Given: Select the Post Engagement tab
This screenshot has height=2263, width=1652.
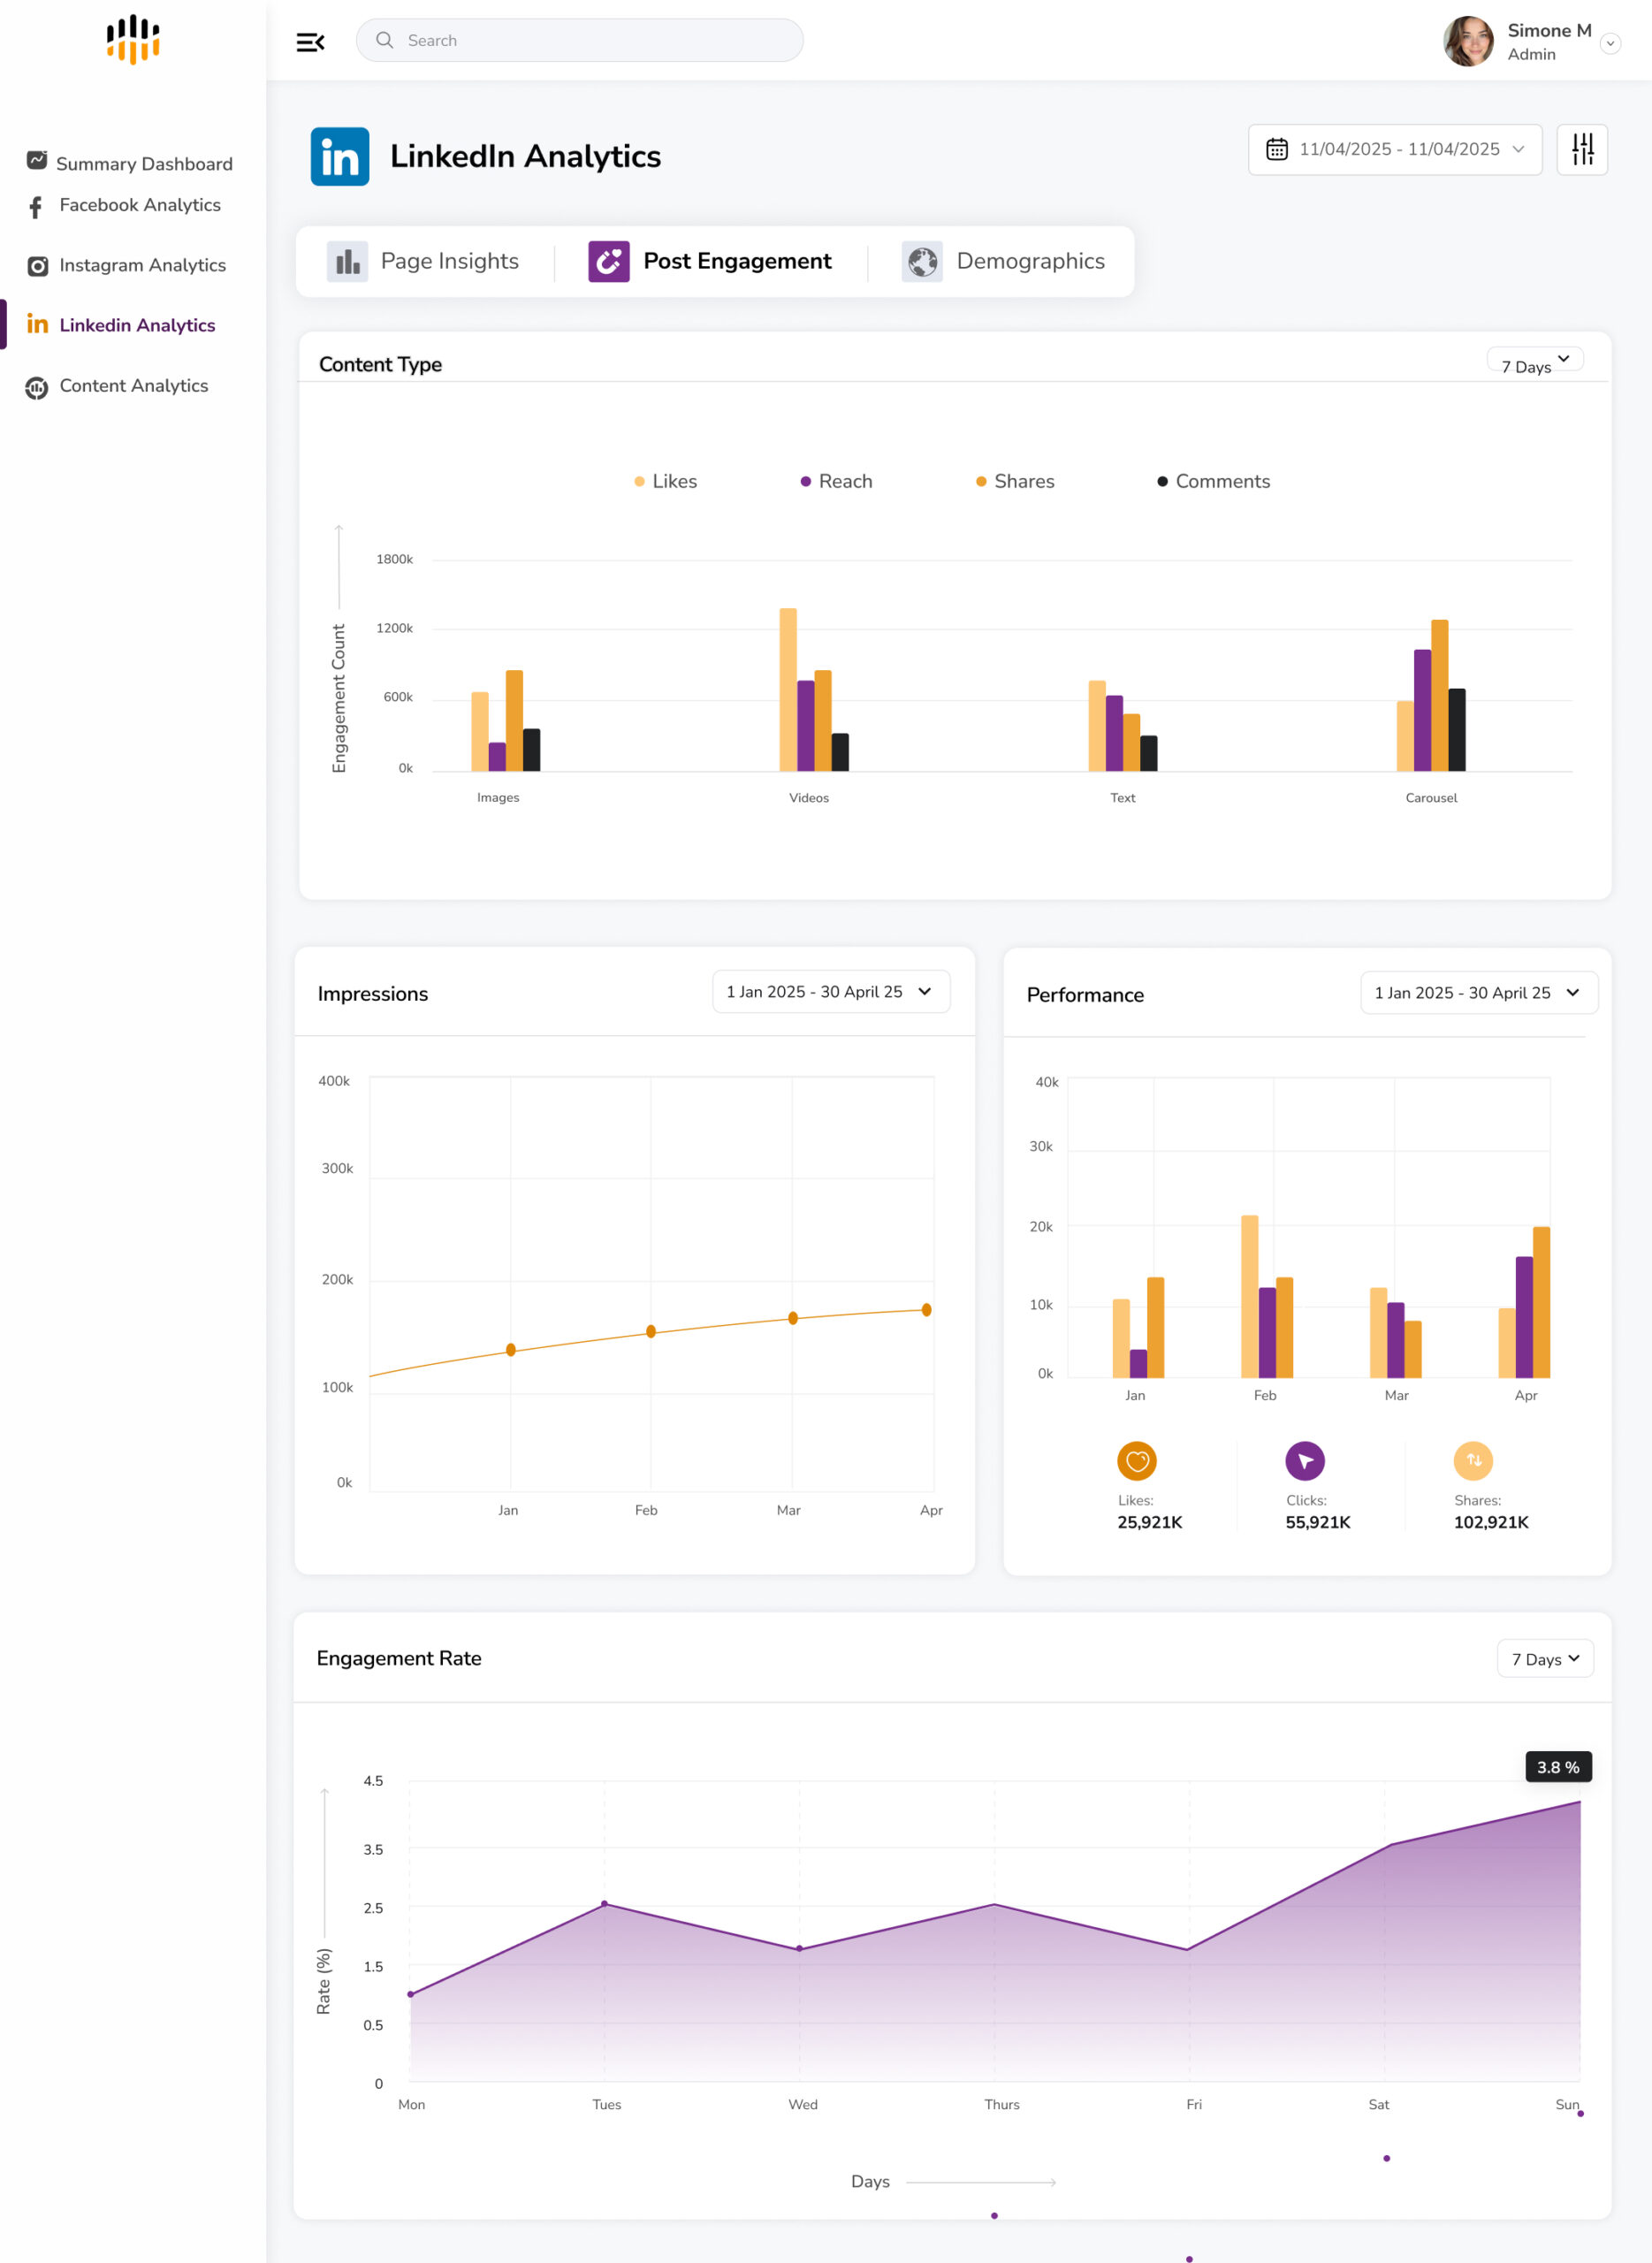Looking at the screenshot, I should (x=710, y=261).
